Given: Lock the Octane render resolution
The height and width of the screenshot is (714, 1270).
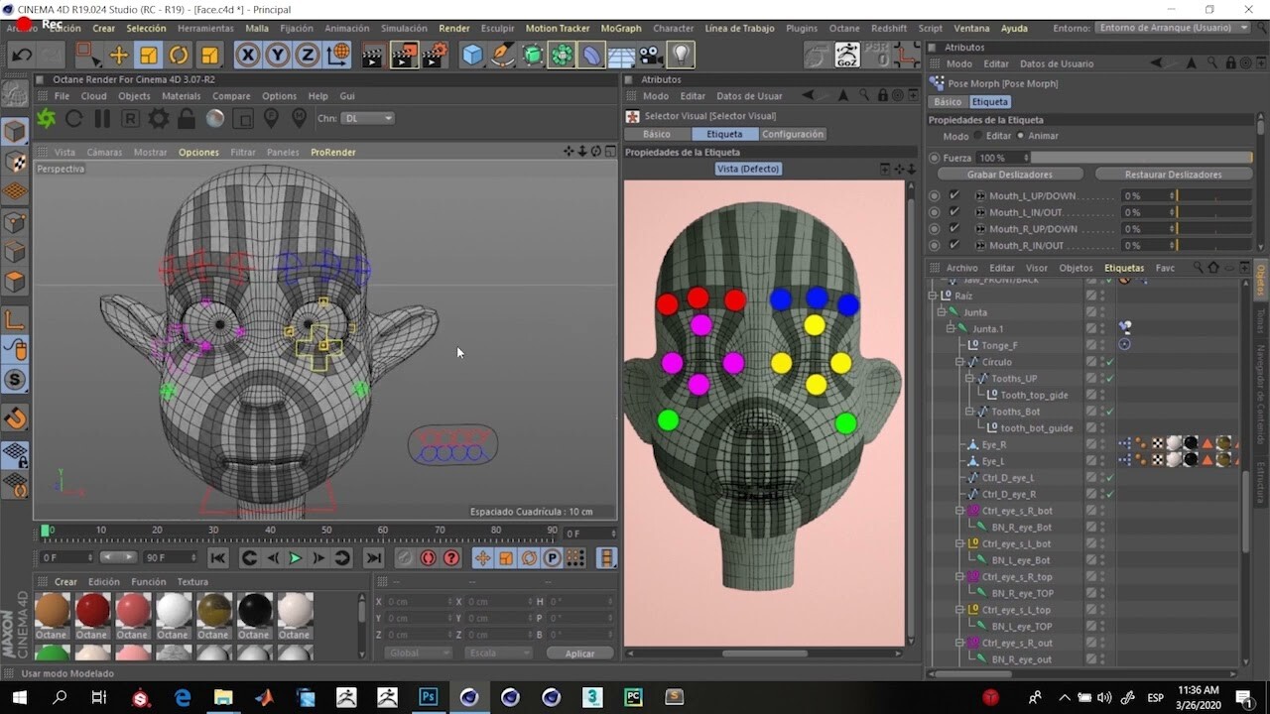Looking at the screenshot, I should (185, 118).
